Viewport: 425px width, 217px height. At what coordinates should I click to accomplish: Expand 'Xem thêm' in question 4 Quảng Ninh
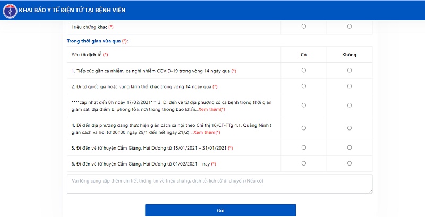coord(206,132)
